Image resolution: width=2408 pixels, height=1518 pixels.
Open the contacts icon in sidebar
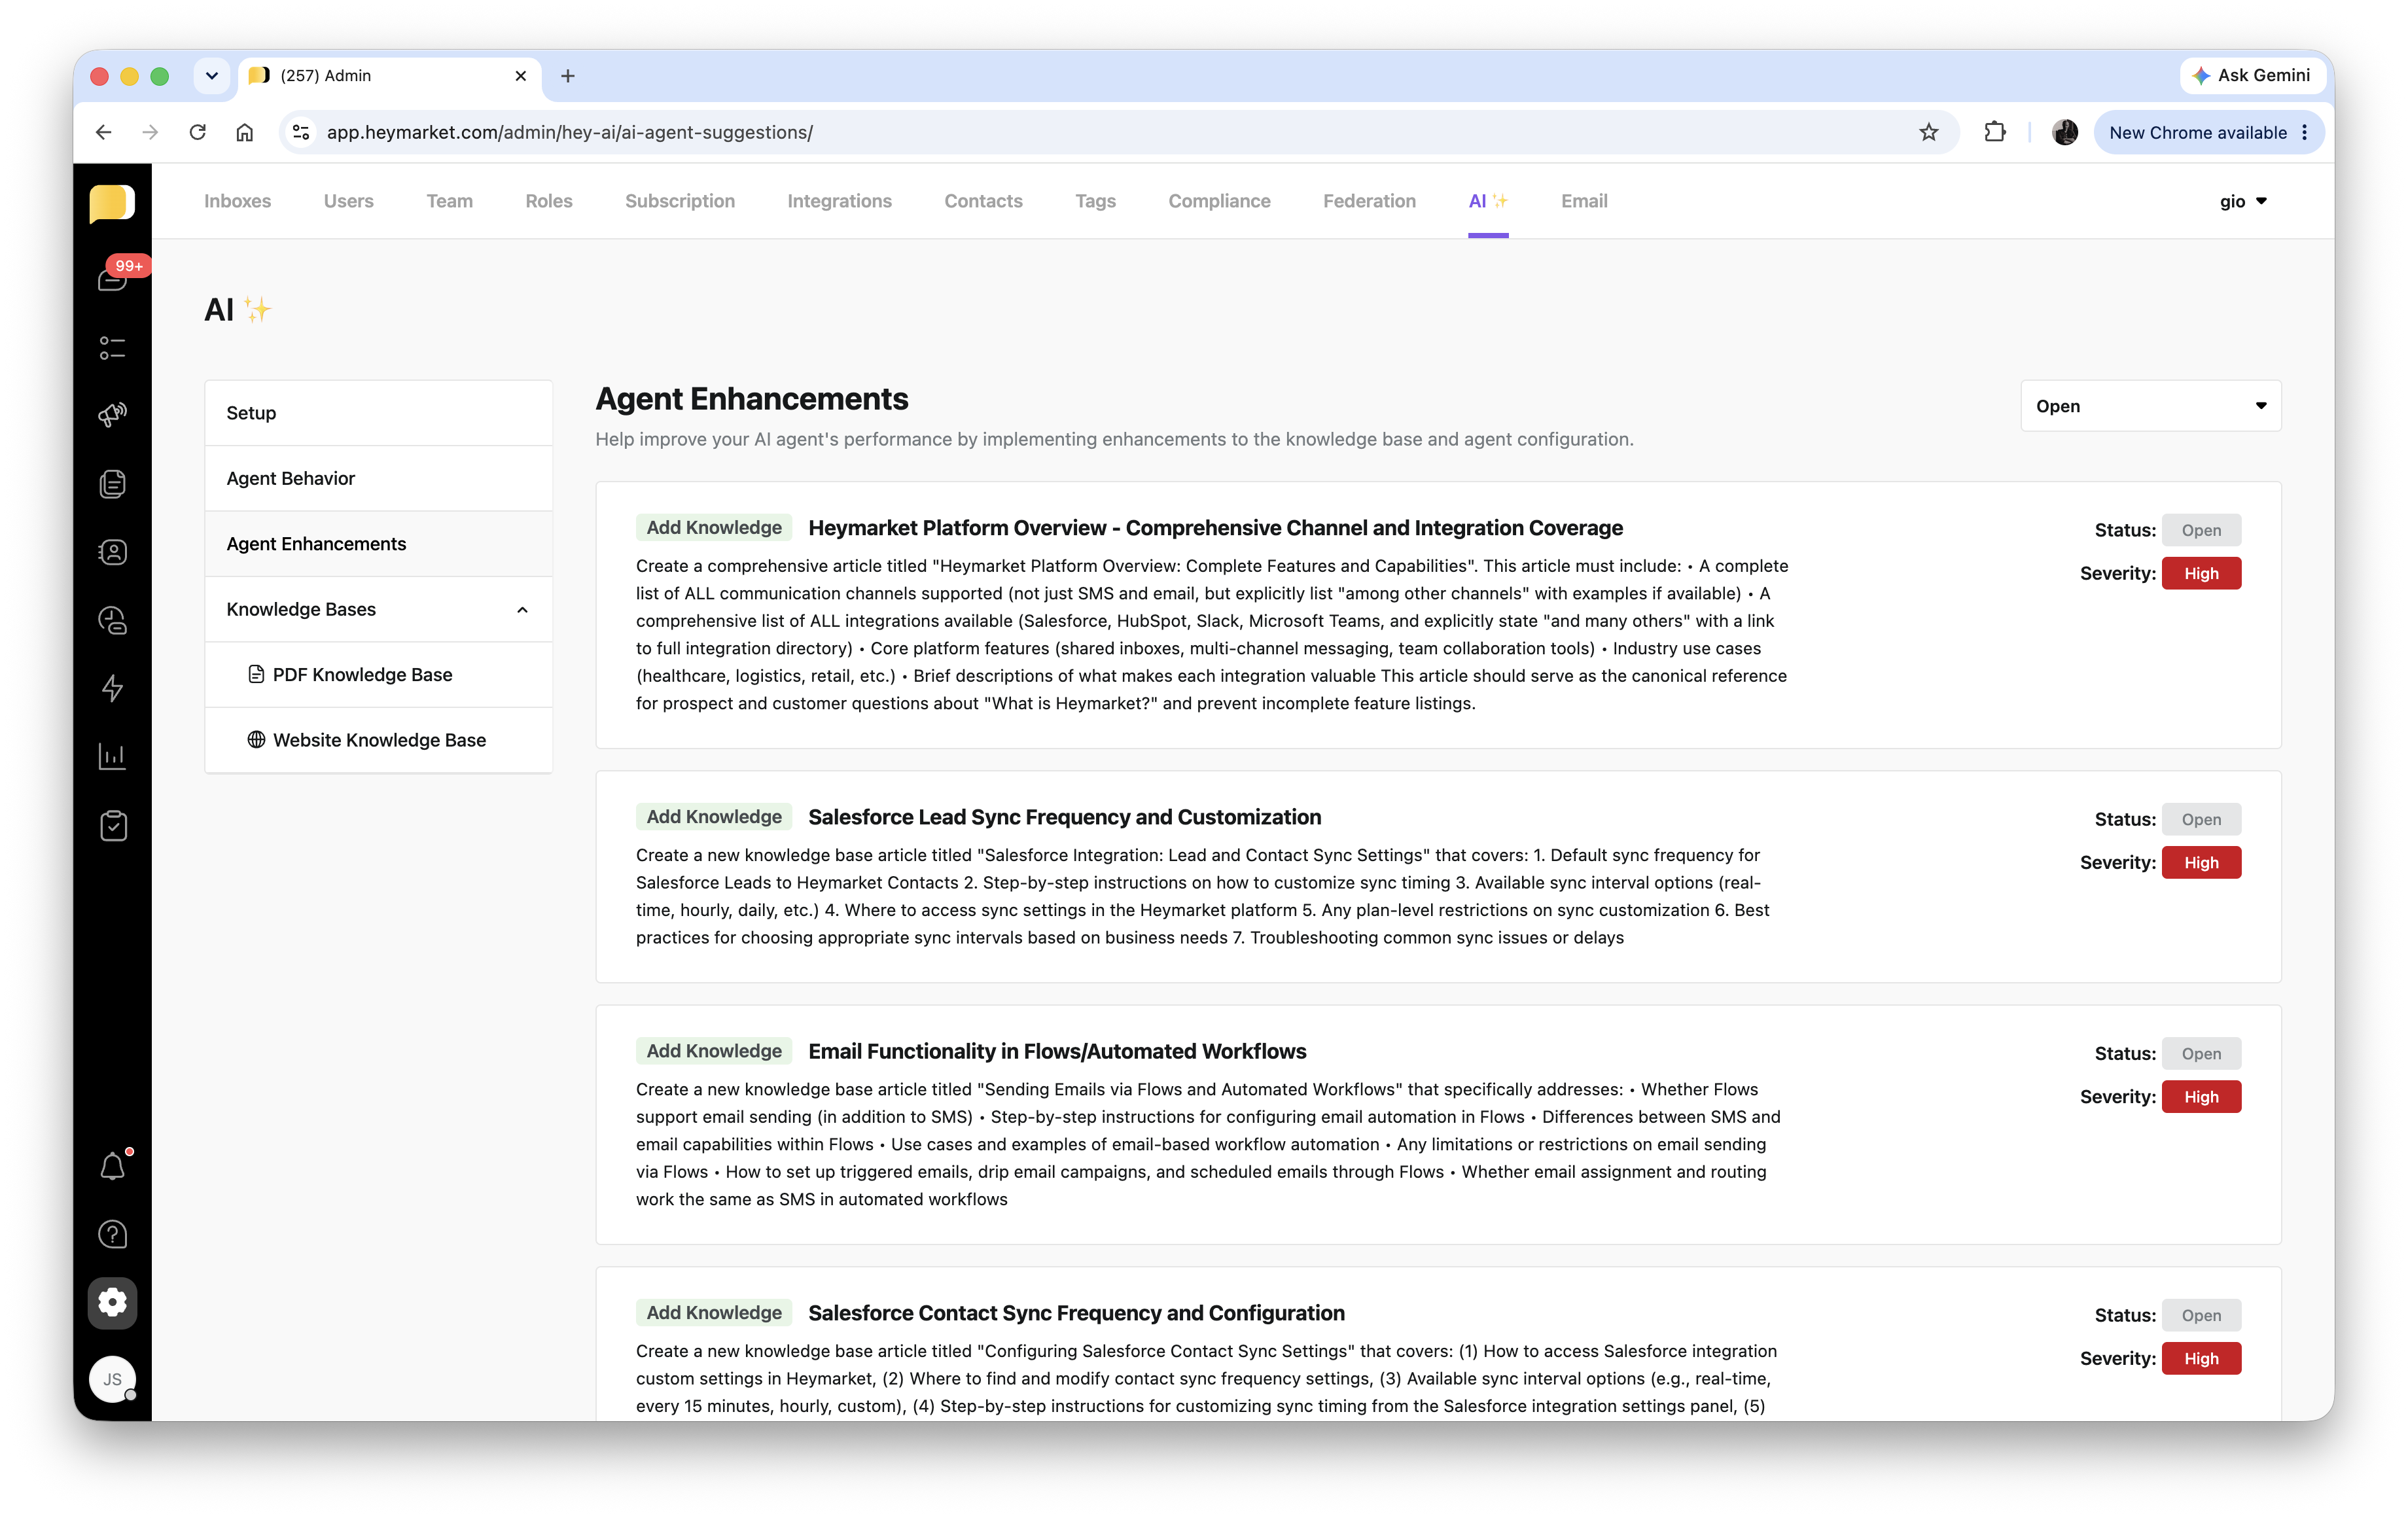[113, 551]
